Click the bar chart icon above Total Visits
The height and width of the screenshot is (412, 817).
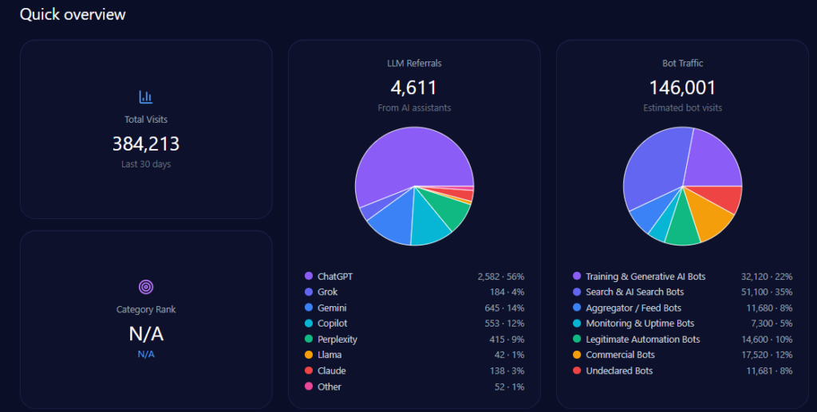coord(145,97)
